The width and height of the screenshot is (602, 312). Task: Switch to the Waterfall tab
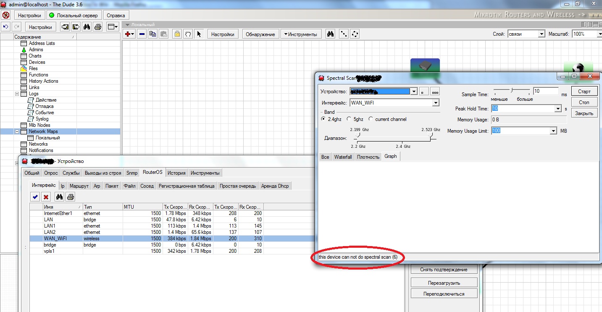[x=343, y=157]
